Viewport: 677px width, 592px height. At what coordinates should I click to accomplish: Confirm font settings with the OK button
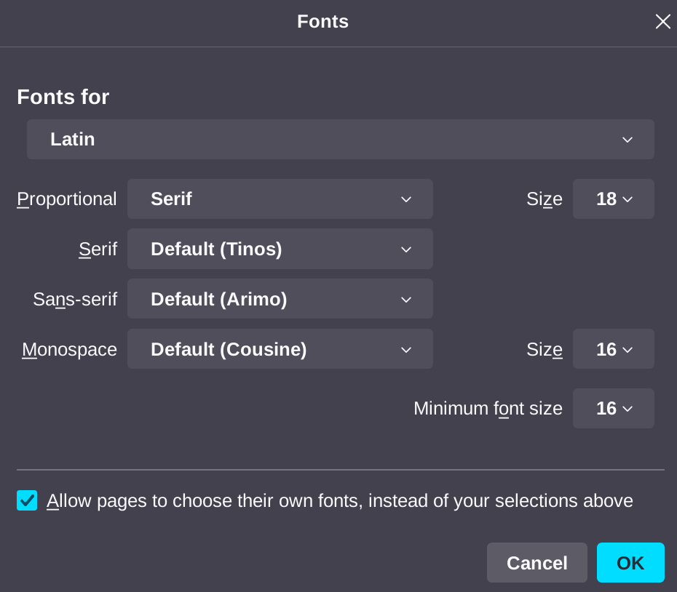[630, 563]
